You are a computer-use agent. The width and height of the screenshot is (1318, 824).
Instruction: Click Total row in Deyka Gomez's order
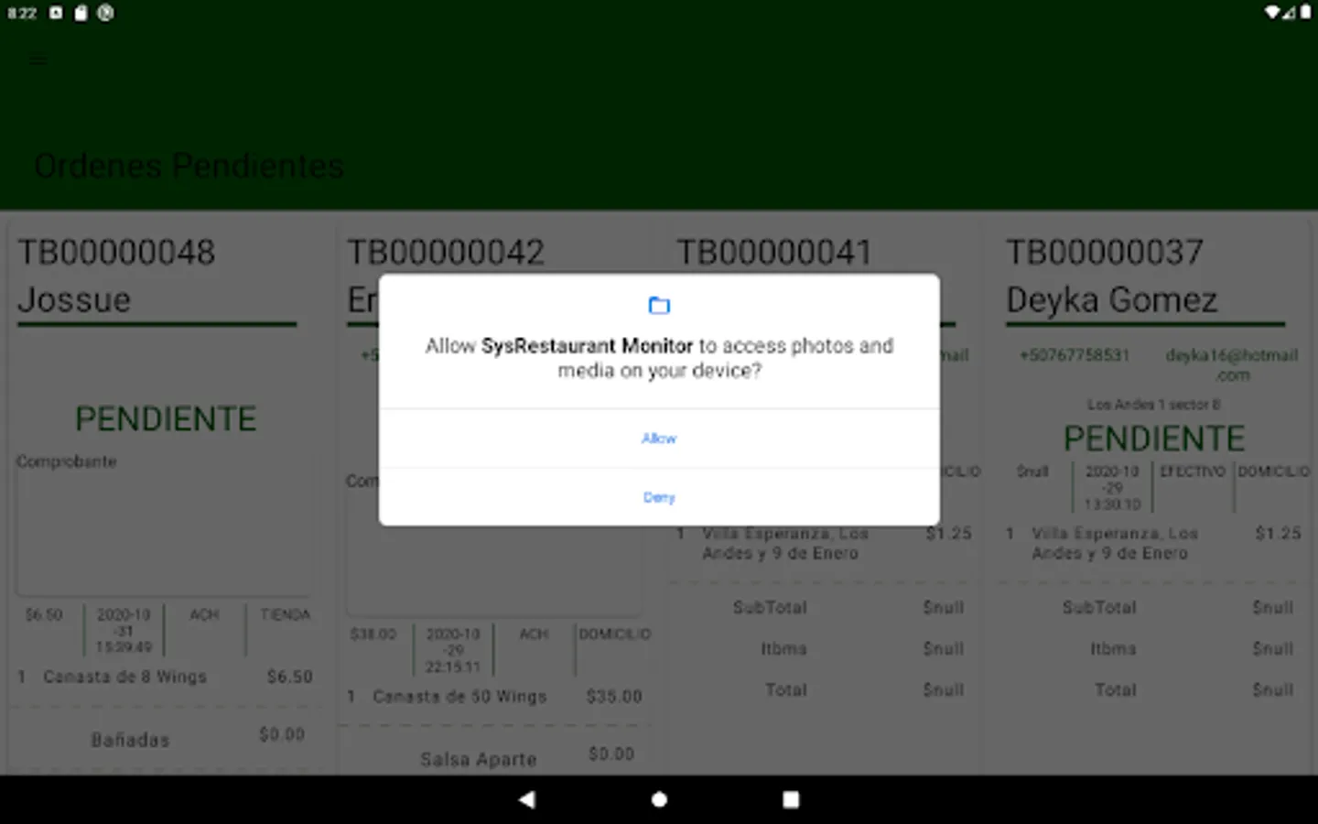[1153, 689]
